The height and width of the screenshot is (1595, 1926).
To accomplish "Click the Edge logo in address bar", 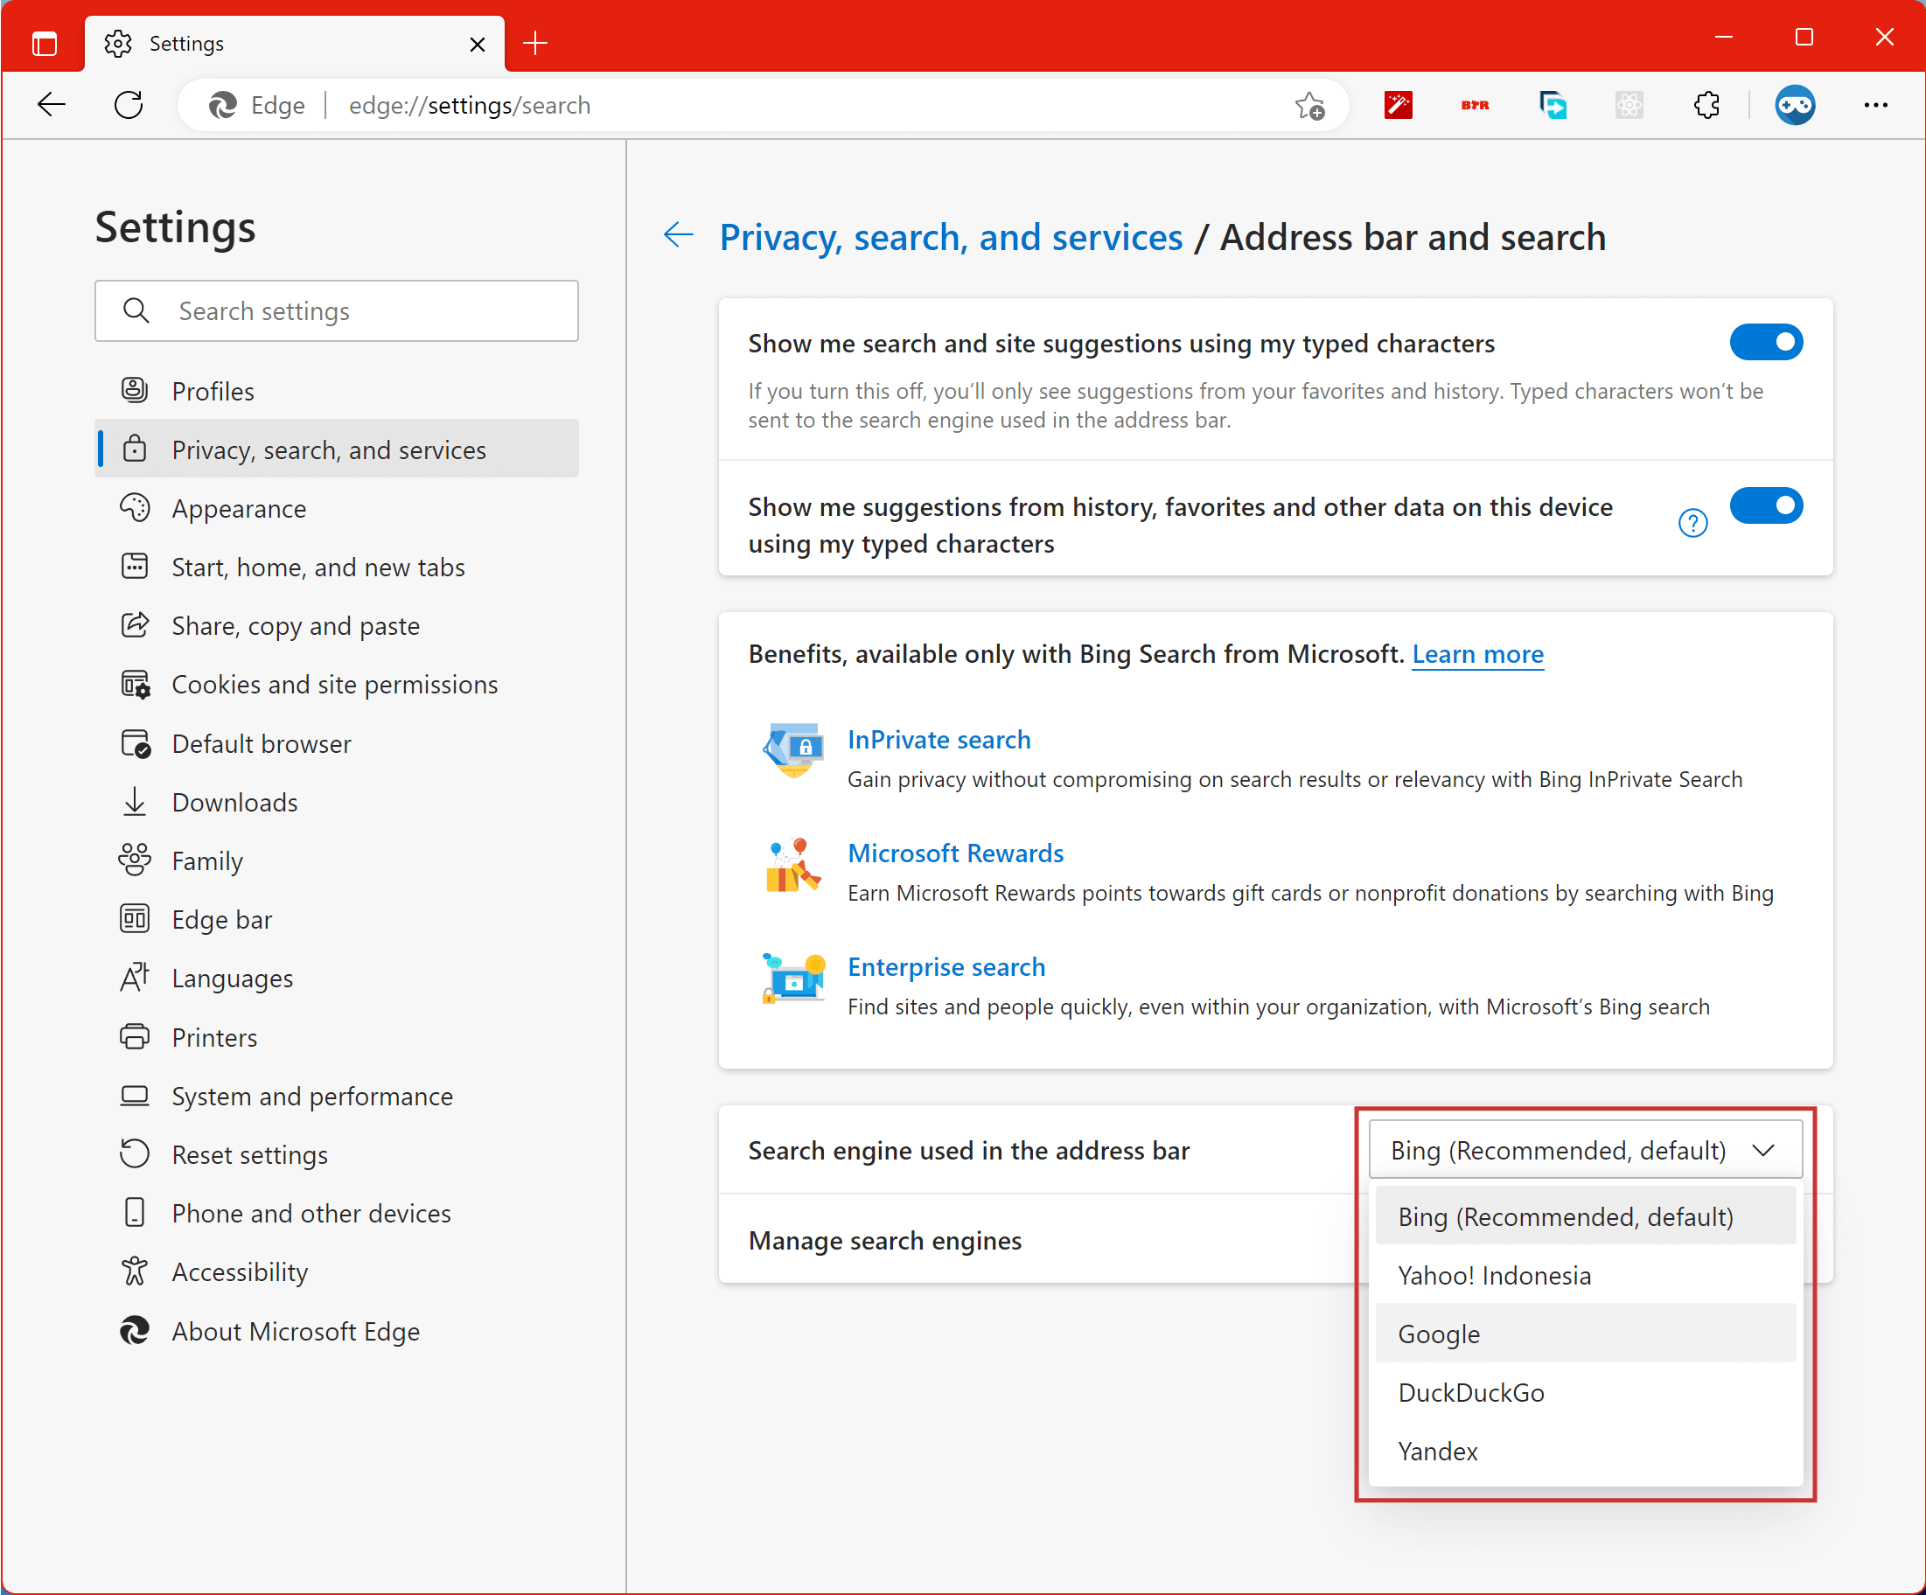I will [222, 106].
